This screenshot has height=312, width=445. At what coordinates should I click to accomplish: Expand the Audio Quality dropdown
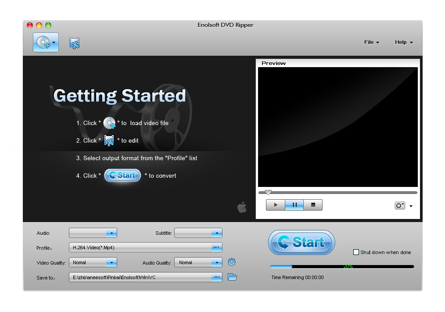pyautogui.click(x=216, y=262)
